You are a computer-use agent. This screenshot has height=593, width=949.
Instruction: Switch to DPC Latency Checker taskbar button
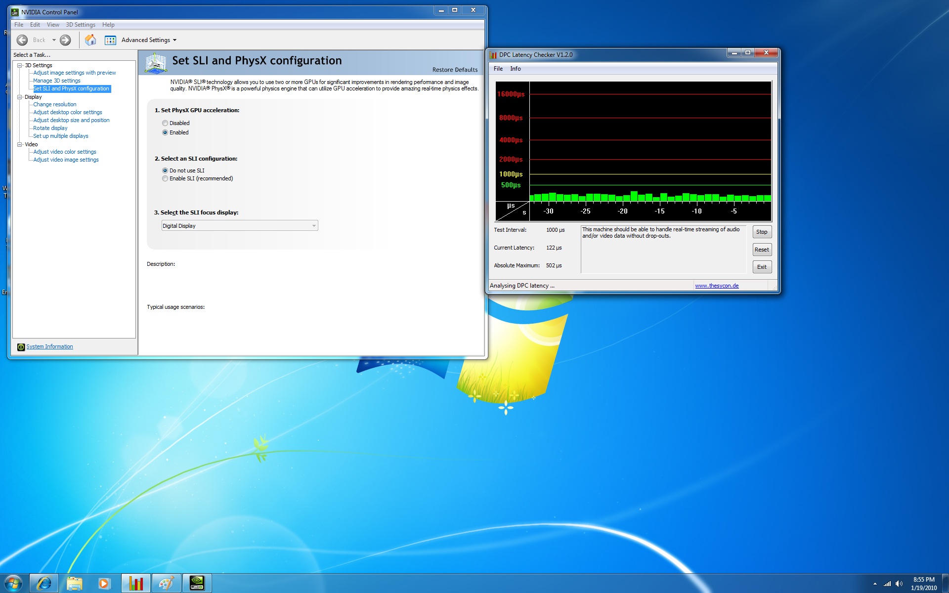(x=136, y=583)
